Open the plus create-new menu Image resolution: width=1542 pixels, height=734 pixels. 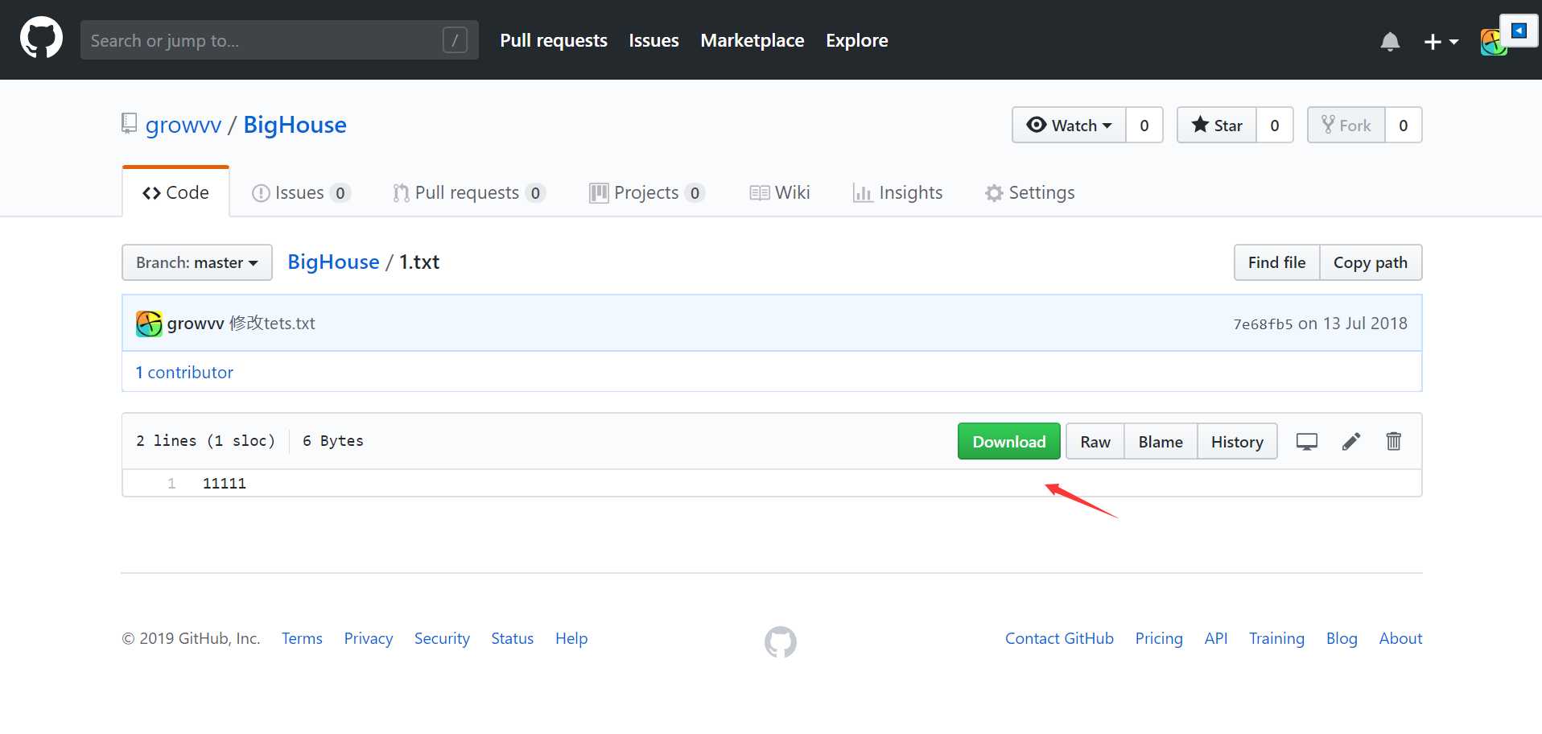point(1441,41)
